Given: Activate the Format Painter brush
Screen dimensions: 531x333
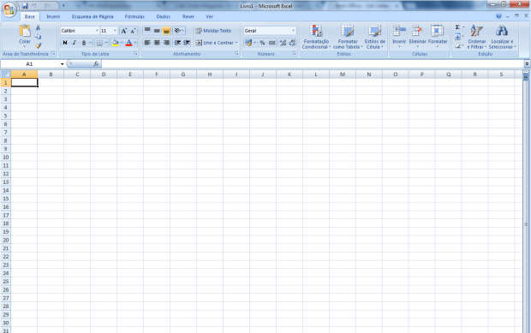Looking at the screenshot, I should click(38, 45).
